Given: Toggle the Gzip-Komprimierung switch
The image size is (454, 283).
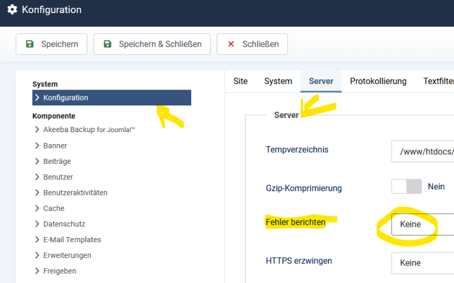Looking at the screenshot, I should click(x=406, y=187).
